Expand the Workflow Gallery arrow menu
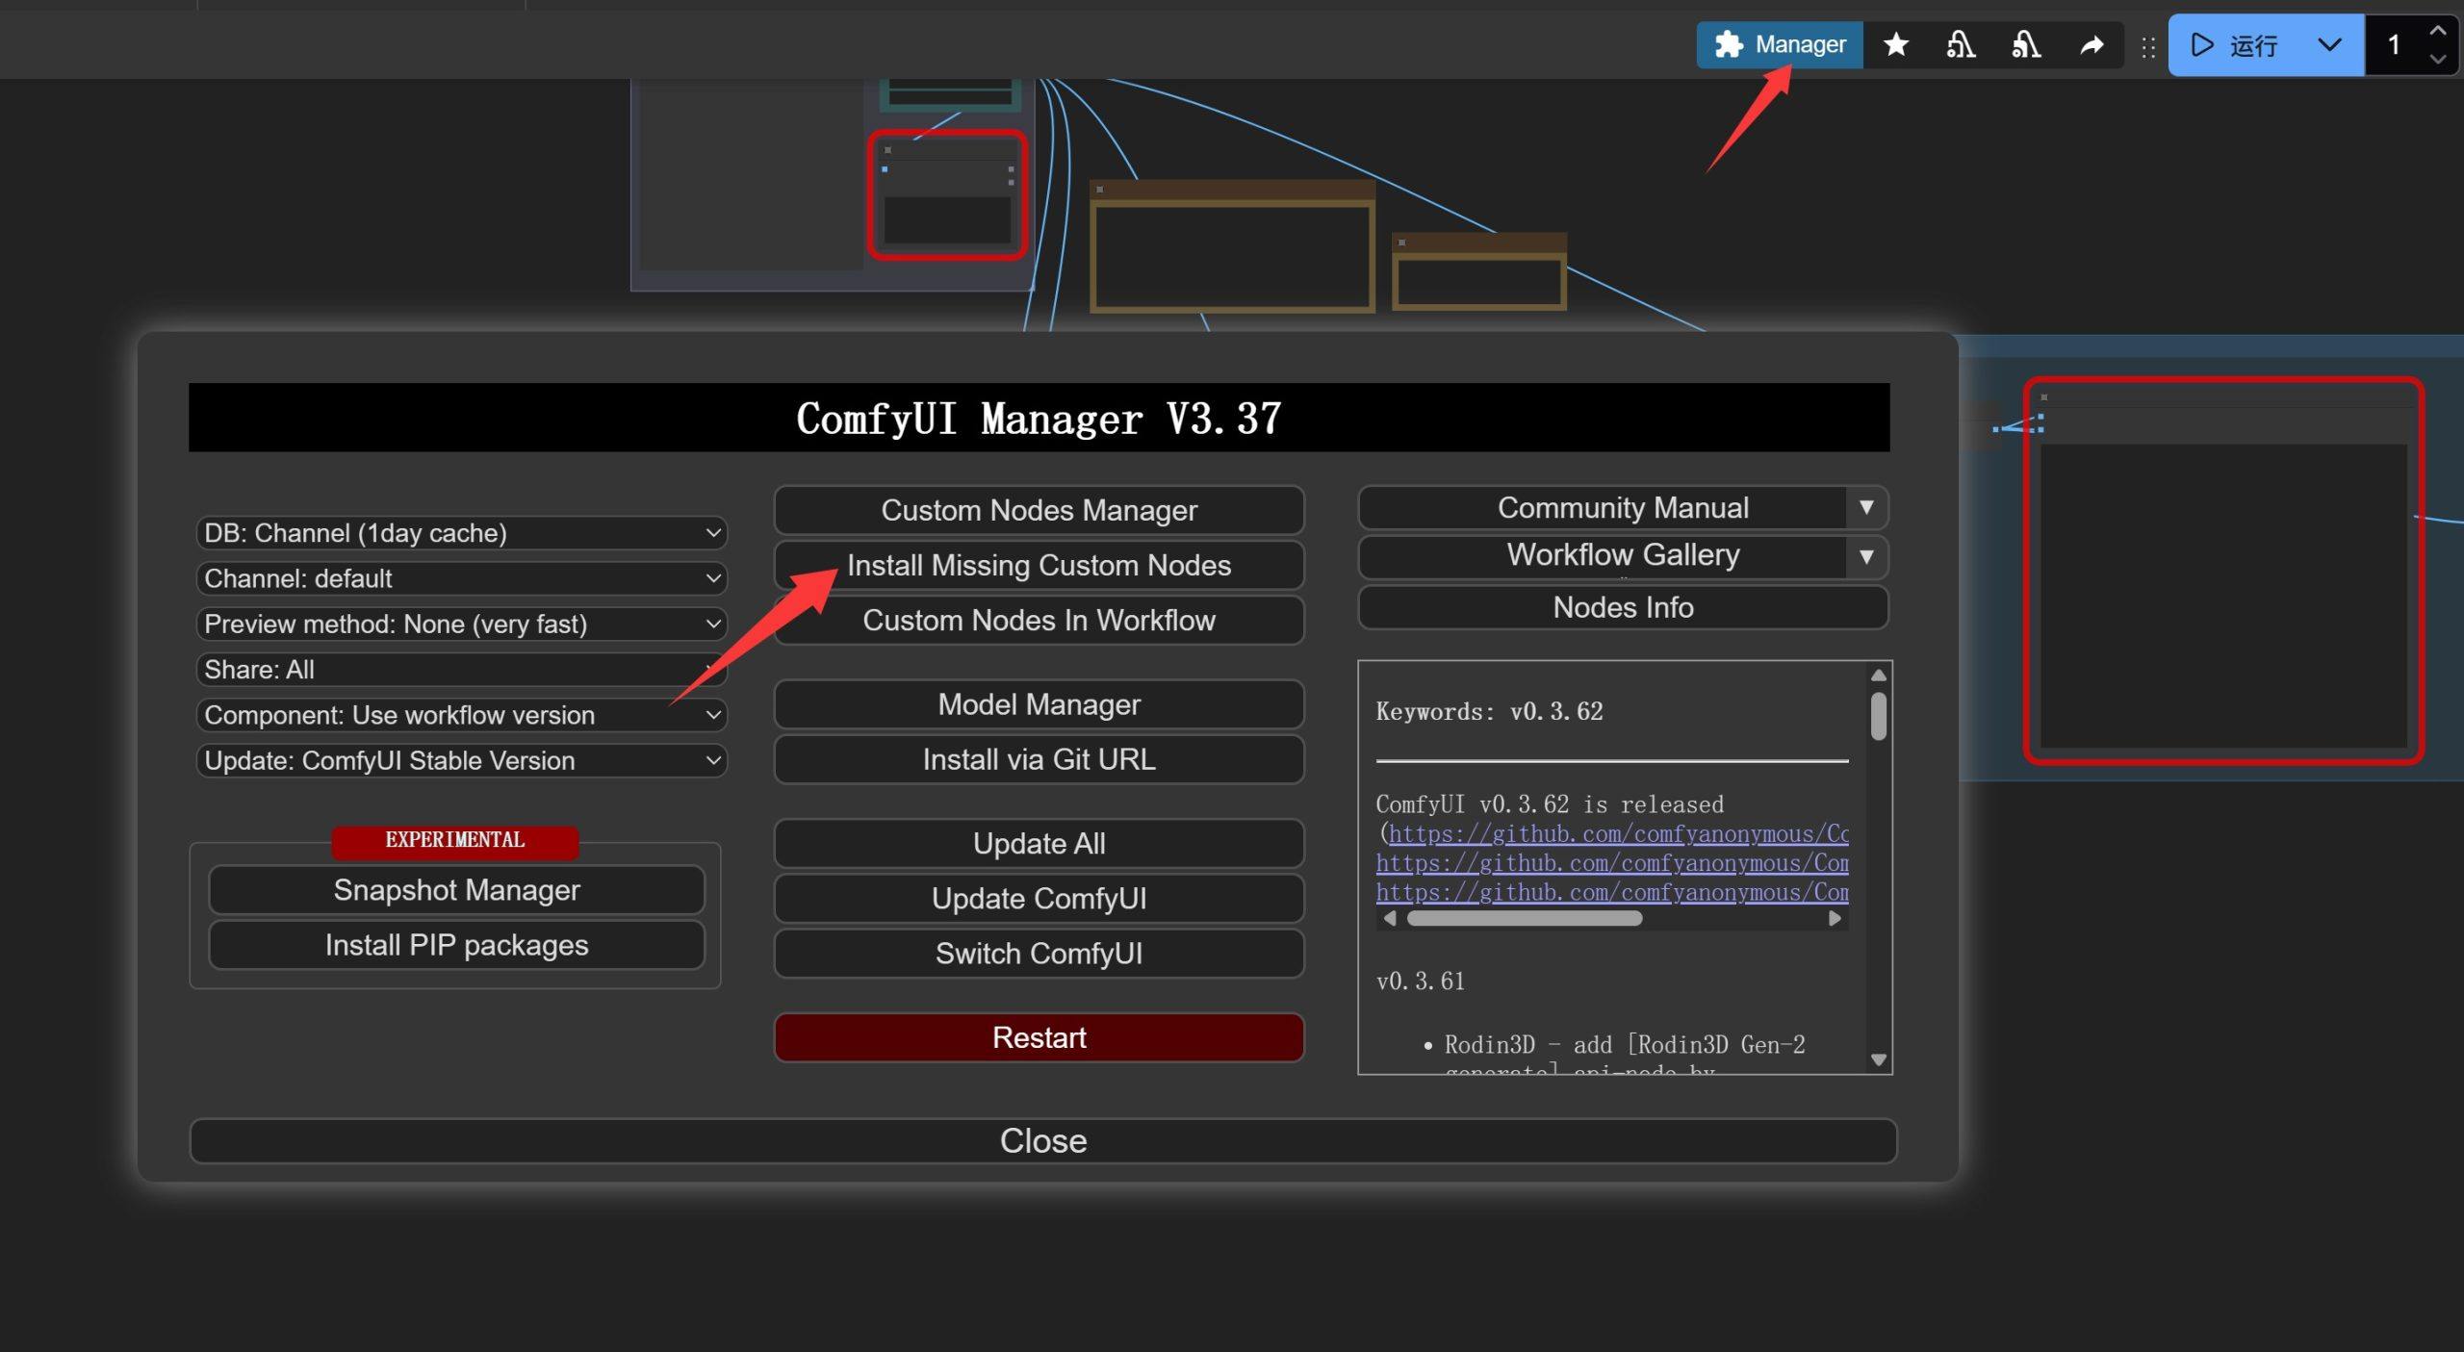This screenshot has width=2464, height=1352. (1865, 555)
